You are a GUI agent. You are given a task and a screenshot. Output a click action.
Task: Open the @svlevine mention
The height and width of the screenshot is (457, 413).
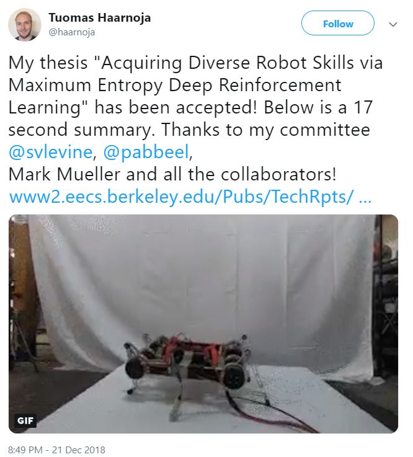(51, 152)
